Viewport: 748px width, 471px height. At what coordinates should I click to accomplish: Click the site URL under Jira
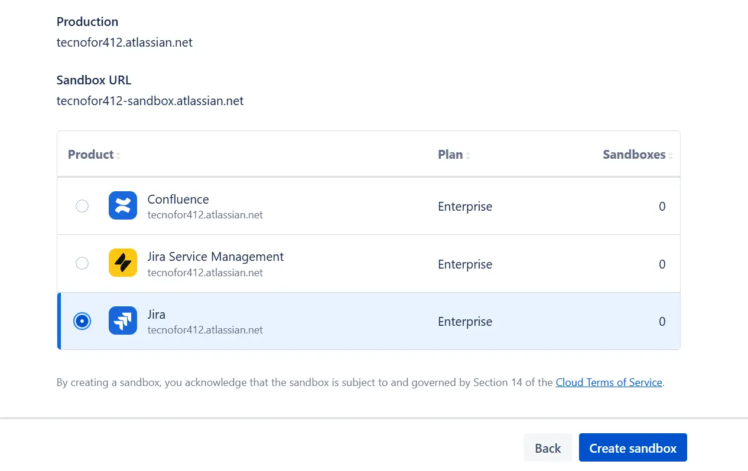coord(205,330)
